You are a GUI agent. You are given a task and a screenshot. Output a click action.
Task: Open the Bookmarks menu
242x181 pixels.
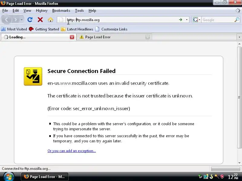tap(61, 11)
